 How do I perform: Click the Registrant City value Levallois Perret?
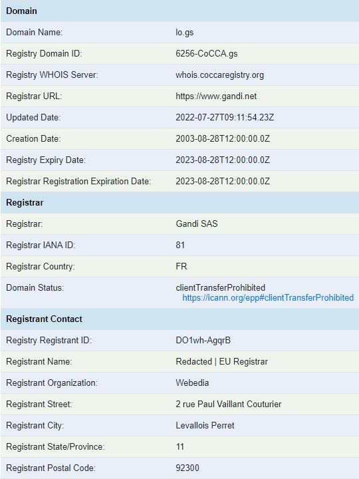click(x=205, y=425)
